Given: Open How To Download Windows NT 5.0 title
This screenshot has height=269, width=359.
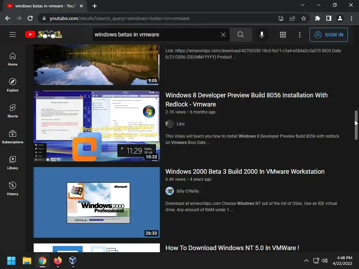Looking at the screenshot, I should click(x=232, y=248).
